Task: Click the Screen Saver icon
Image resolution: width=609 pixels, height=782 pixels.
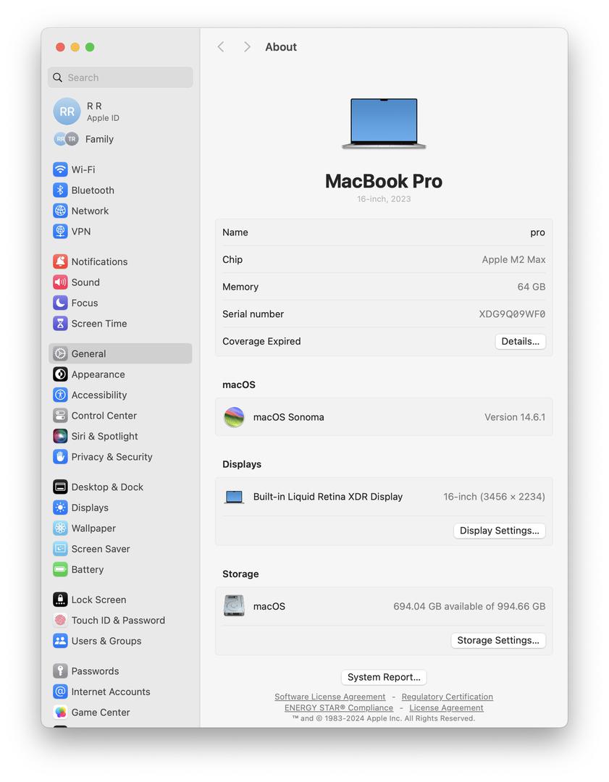Action: 60,549
